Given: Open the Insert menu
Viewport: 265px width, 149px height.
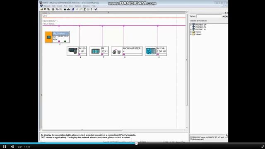Looking at the screenshot, I should pos(60,6).
